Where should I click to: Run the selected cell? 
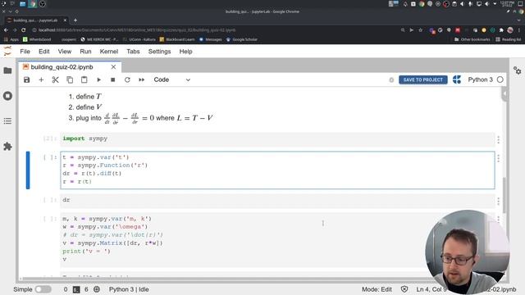coord(98,80)
